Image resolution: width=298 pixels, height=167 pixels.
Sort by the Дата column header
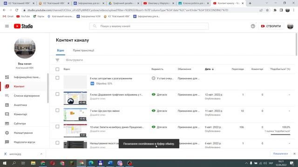(x=209, y=69)
